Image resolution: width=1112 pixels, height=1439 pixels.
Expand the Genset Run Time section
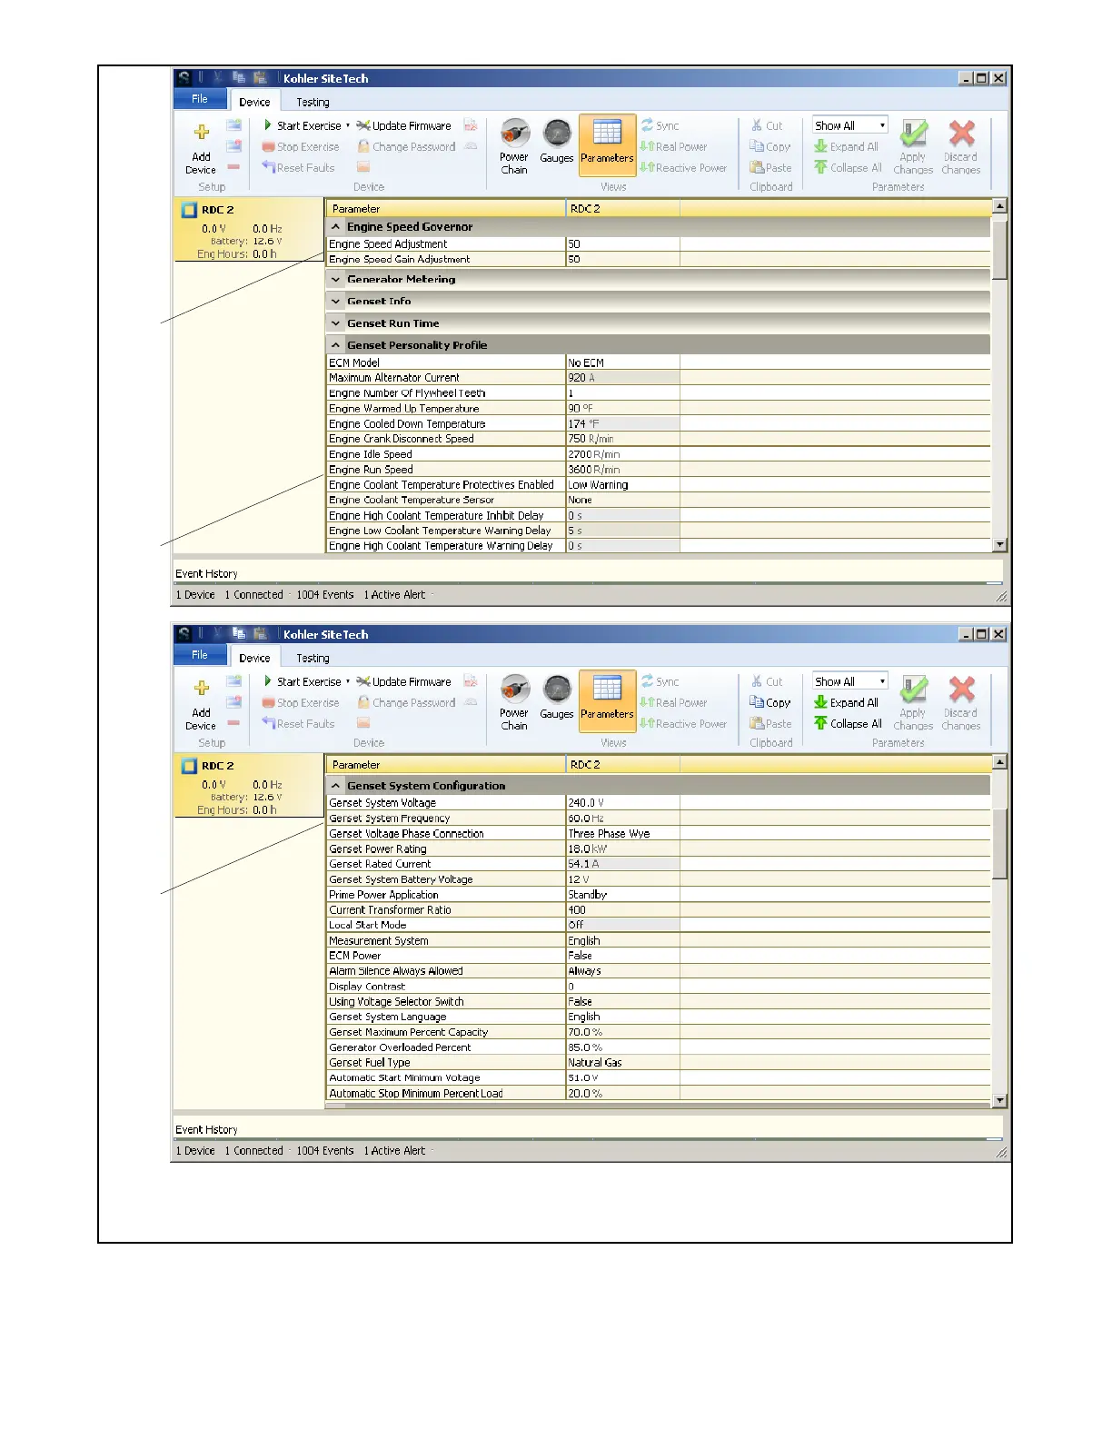coord(336,323)
